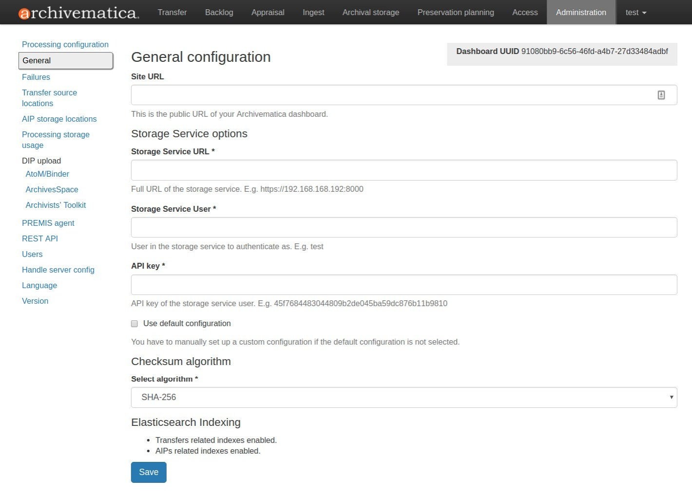
Task: Click the Save button
Action: pyautogui.click(x=148, y=472)
